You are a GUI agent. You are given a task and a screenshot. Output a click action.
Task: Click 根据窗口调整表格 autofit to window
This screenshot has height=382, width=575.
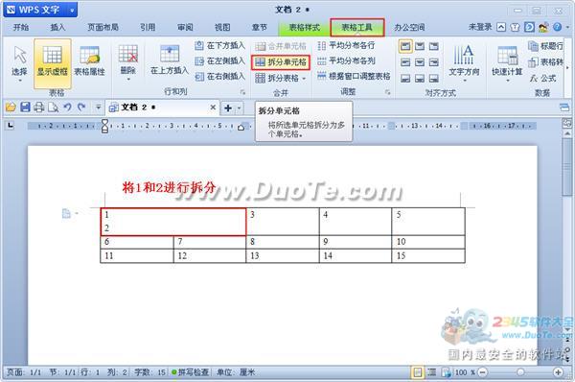point(354,77)
